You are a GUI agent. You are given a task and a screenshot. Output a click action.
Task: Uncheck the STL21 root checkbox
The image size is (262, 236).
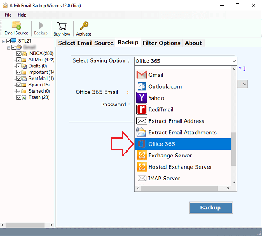(x=8, y=41)
